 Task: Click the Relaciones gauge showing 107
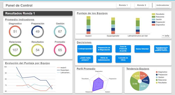point(15,50)
